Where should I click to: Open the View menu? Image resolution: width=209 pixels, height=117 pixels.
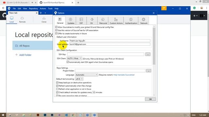pyautogui.click(x=25, y=8)
